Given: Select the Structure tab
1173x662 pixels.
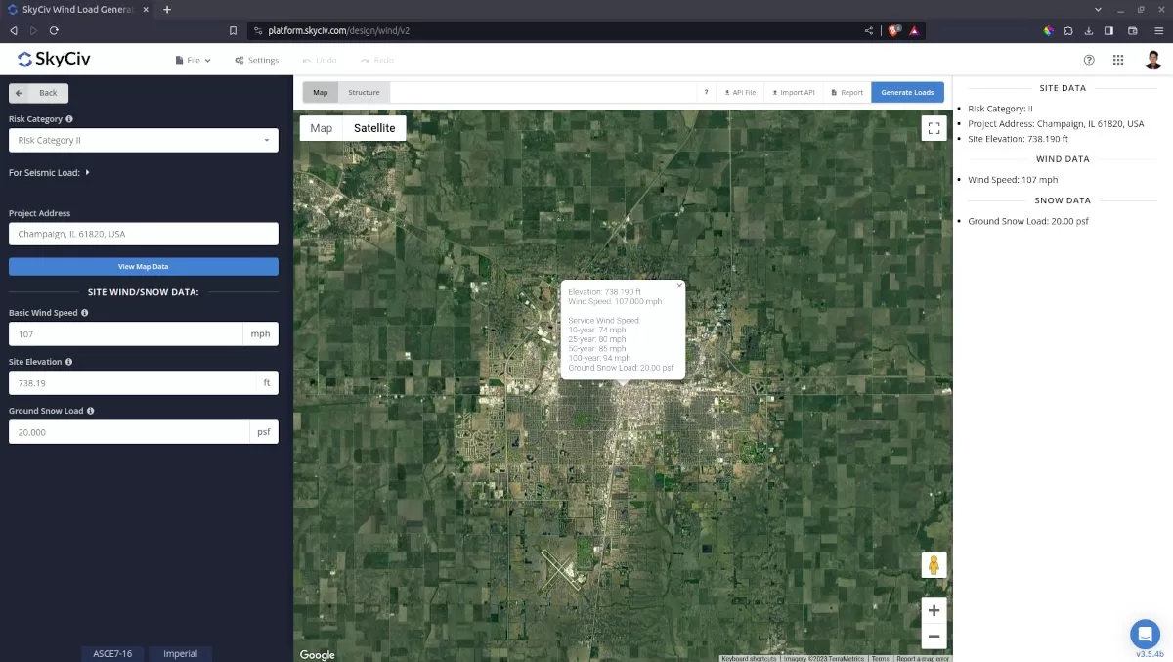Looking at the screenshot, I should [364, 92].
